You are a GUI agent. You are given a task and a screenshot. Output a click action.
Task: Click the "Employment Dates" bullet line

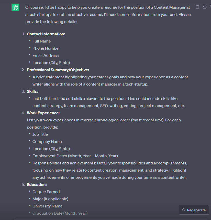point(75,156)
